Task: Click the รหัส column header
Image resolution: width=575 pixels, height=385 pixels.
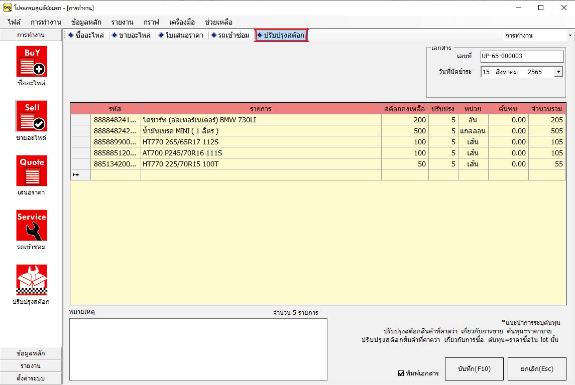Action: tap(116, 109)
